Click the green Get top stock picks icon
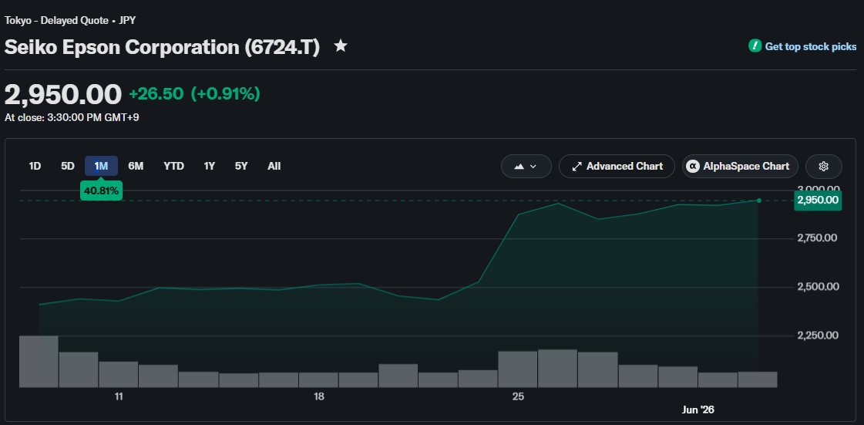This screenshot has height=425, width=864. pos(755,46)
